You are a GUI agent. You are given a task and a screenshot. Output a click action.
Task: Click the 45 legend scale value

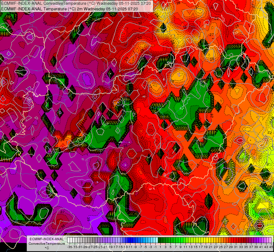(271, 247)
